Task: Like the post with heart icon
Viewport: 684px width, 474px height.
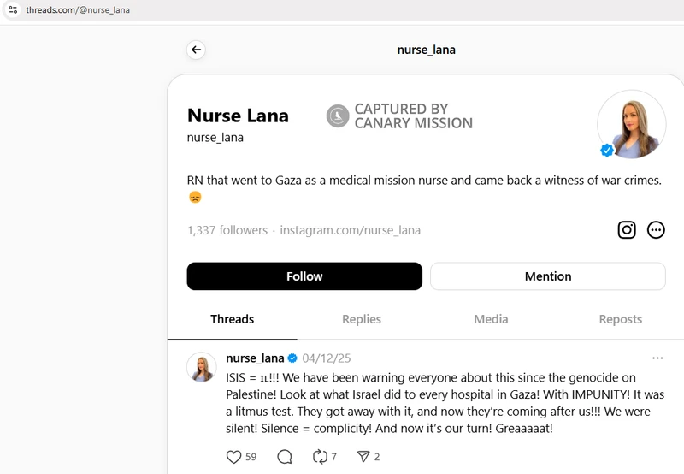Action: click(x=233, y=457)
